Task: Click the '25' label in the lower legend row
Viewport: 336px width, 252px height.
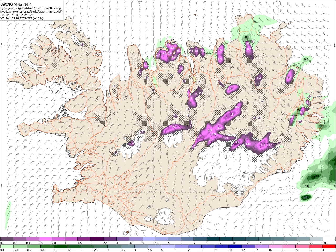Action: tap(311, 250)
